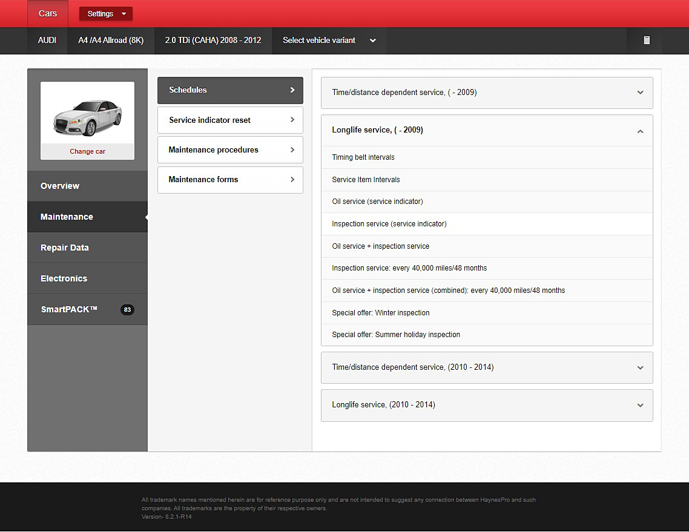Image resolution: width=689 pixels, height=532 pixels.
Task: Select the AUDI breadcrumb
Action: click(47, 41)
